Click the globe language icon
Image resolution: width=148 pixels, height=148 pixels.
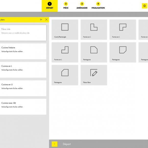pyautogui.click(x=144, y=6)
